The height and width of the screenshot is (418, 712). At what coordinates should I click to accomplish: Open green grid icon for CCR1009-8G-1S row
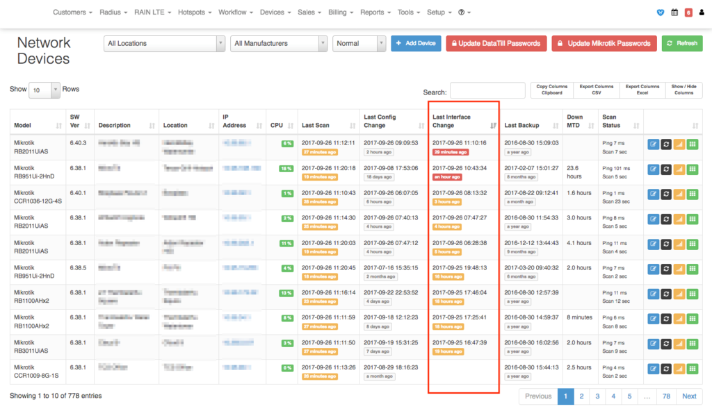[x=693, y=369]
